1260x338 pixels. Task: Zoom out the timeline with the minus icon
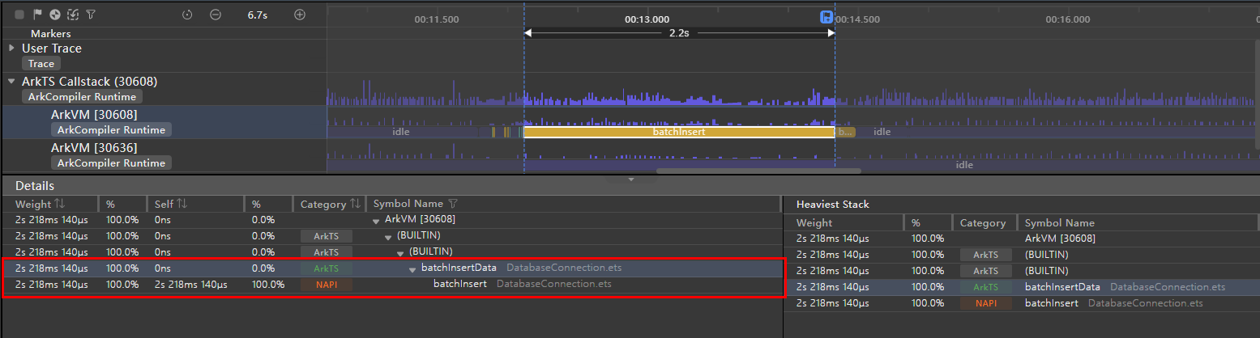point(215,15)
